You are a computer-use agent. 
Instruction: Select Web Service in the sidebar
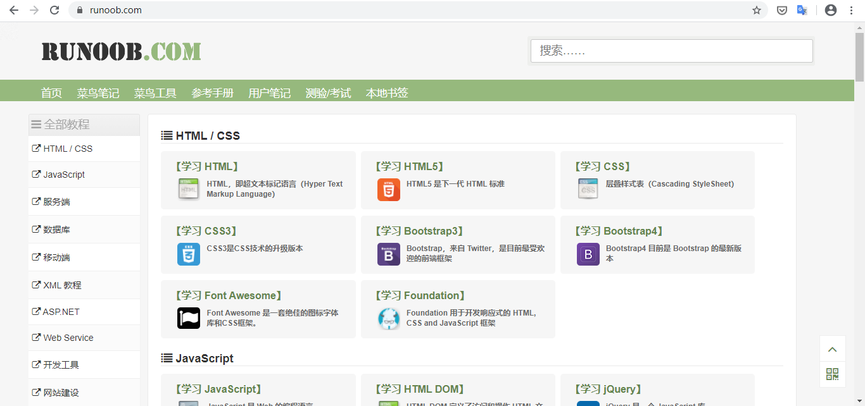point(84,338)
